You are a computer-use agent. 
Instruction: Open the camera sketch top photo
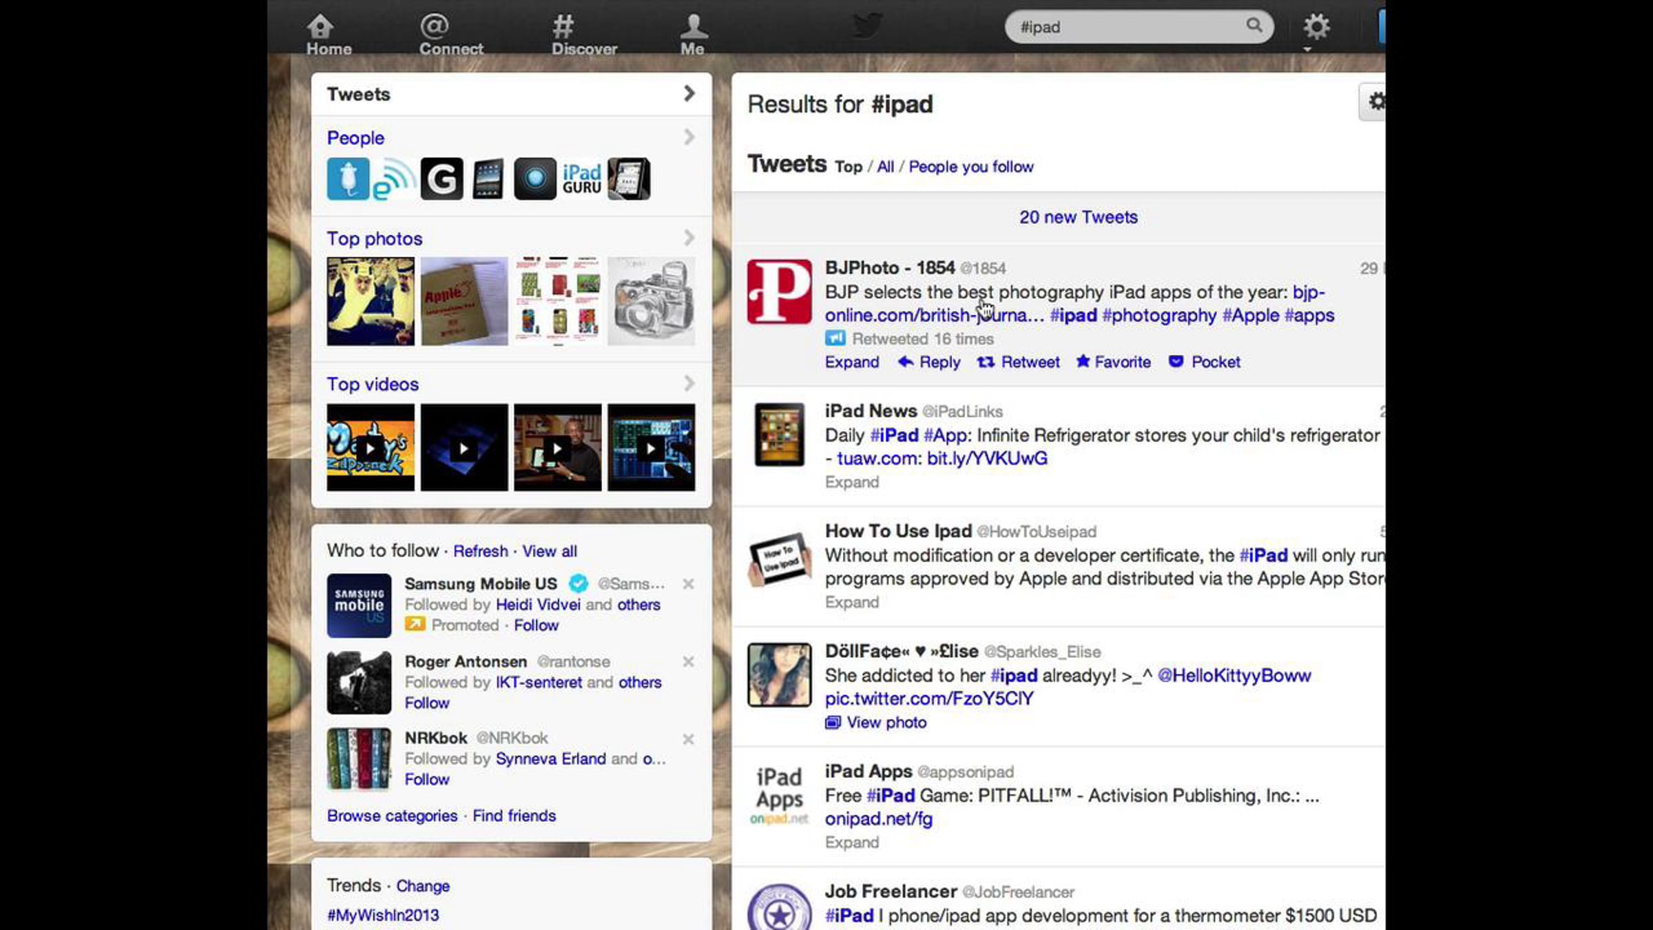point(652,301)
